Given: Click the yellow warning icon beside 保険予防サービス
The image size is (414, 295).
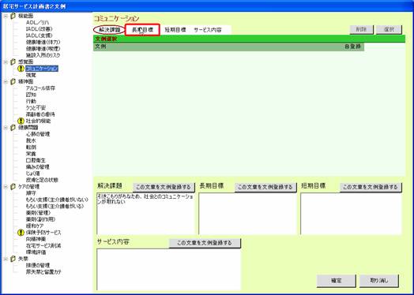Looking at the screenshot, I should click(x=21, y=233).
